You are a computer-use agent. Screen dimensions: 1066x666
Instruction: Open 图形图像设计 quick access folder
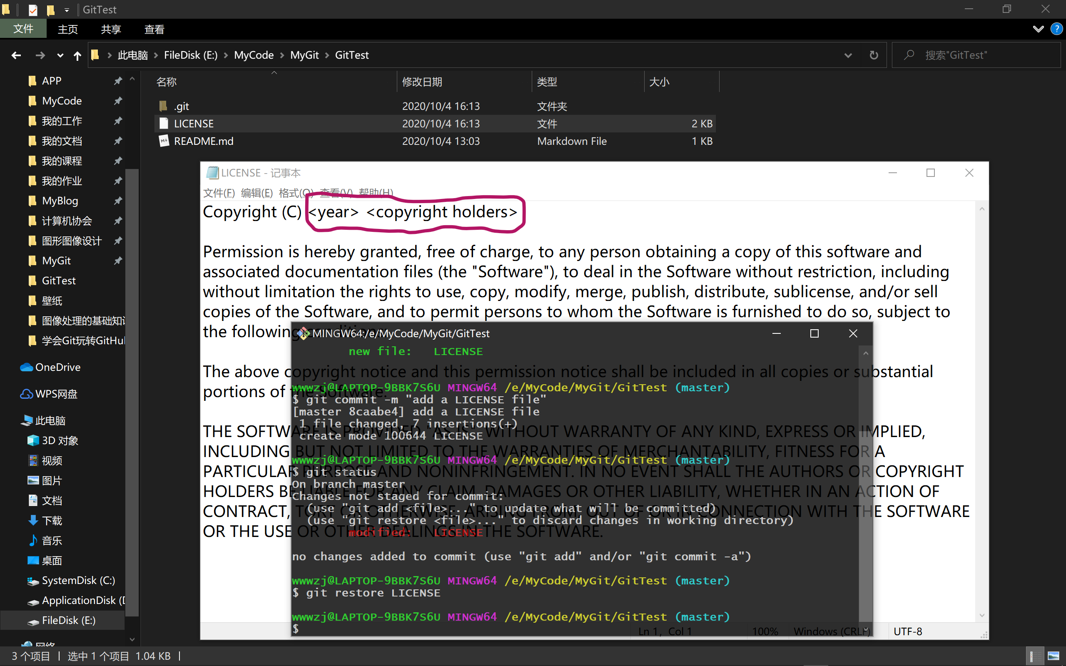pos(71,241)
